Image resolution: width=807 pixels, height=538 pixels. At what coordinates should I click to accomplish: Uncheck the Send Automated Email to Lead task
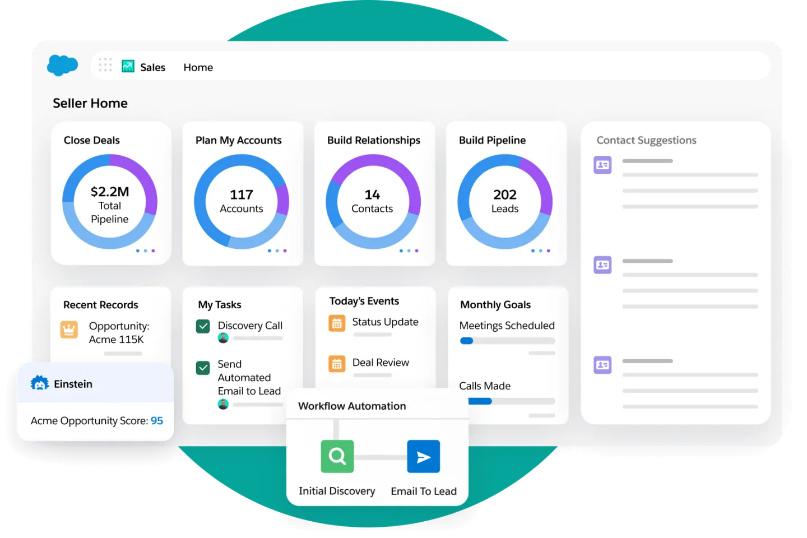pyautogui.click(x=203, y=368)
